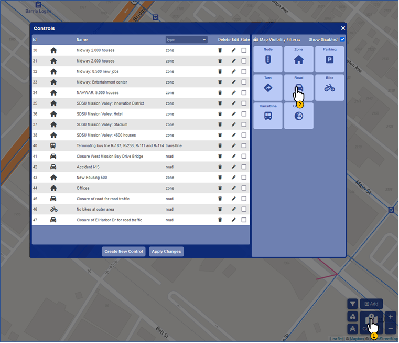Toggle the Node map visibility filter
The image size is (399, 343).
(x=268, y=59)
